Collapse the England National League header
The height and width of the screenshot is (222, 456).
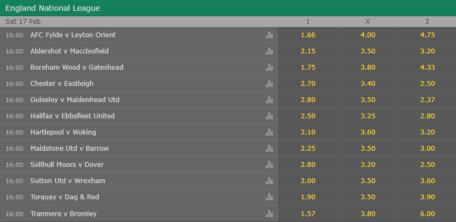tap(228, 8)
